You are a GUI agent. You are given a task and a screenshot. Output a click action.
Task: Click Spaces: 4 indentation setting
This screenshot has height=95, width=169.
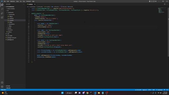click(x=145, y=90)
